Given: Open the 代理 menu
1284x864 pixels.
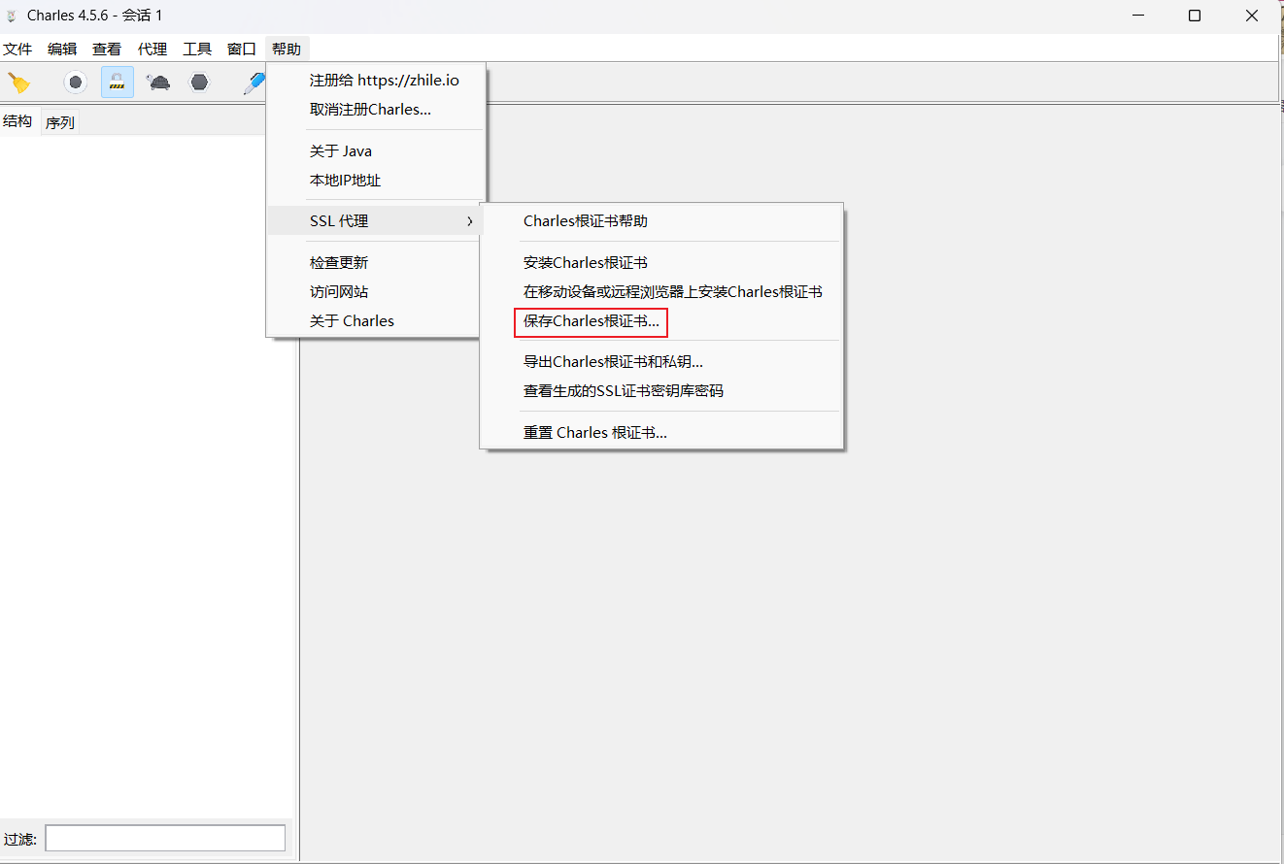Looking at the screenshot, I should point(152,49).
